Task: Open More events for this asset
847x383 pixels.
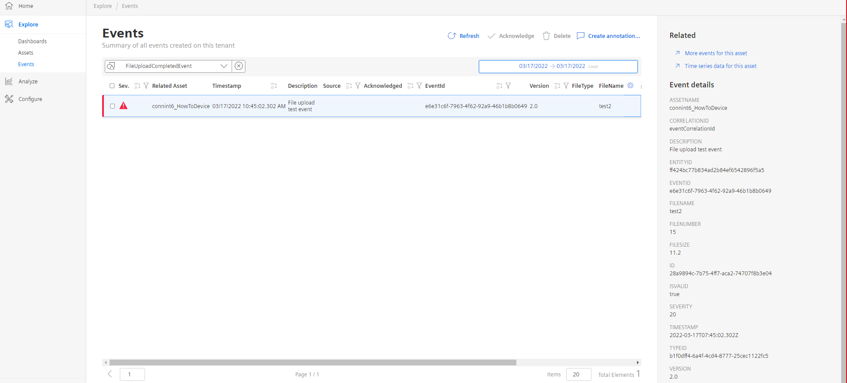Action: point(716,53)
